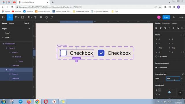This screenshot has width=185, height=104.
Task: Align selection to the left
Action: [156, 28]
